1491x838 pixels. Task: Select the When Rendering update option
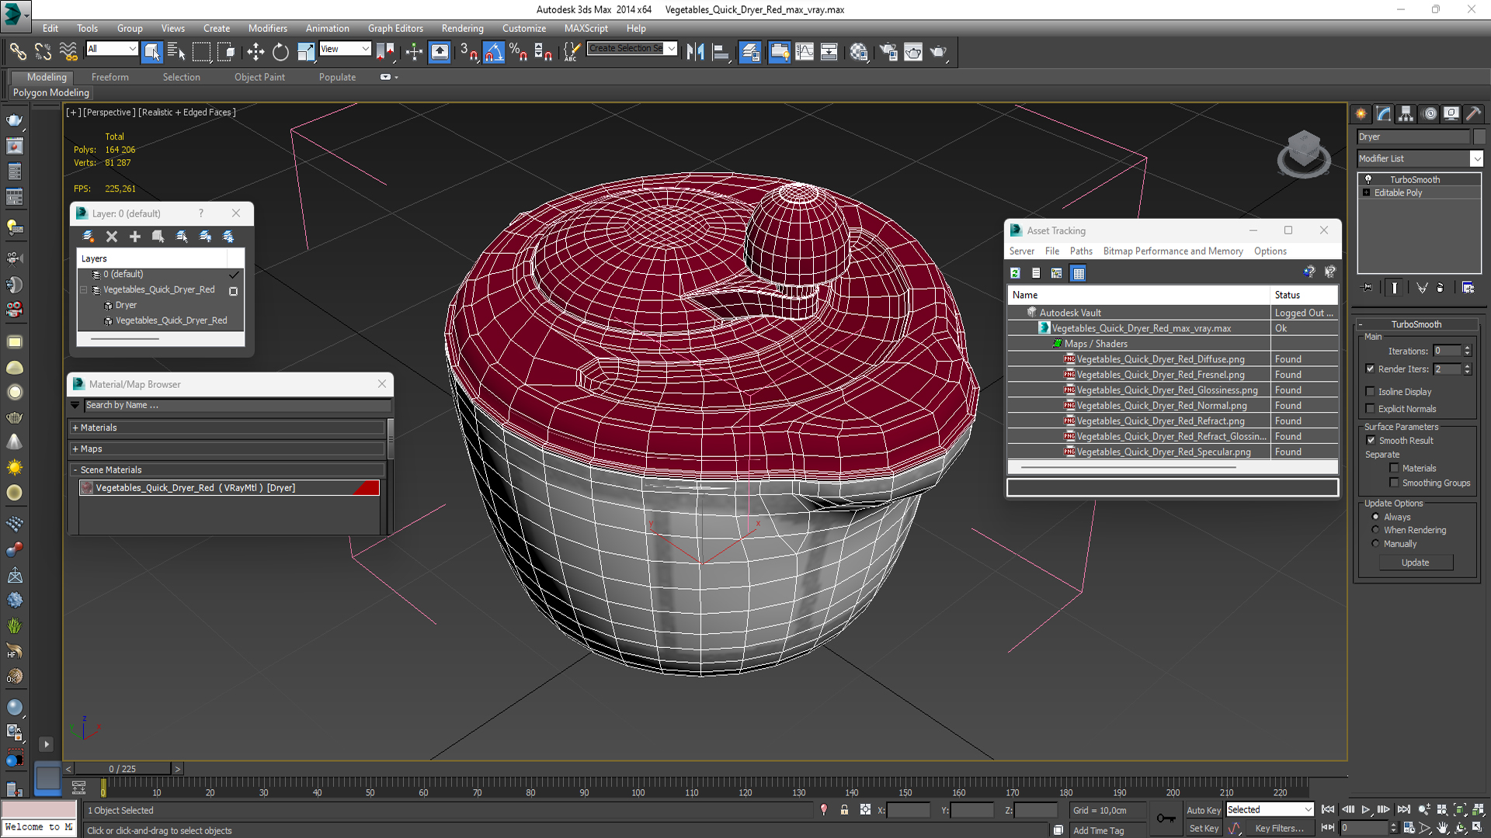coord(1375,530)
